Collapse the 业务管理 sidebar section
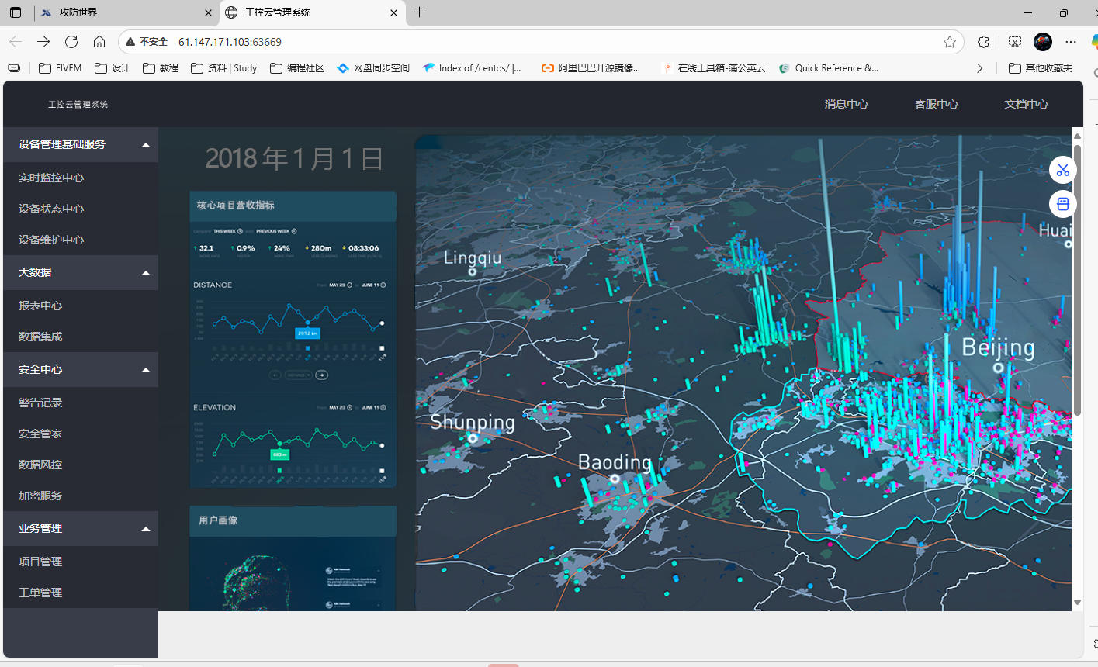The height and width of the screenshot is (667, 1098). coord(145,529)
